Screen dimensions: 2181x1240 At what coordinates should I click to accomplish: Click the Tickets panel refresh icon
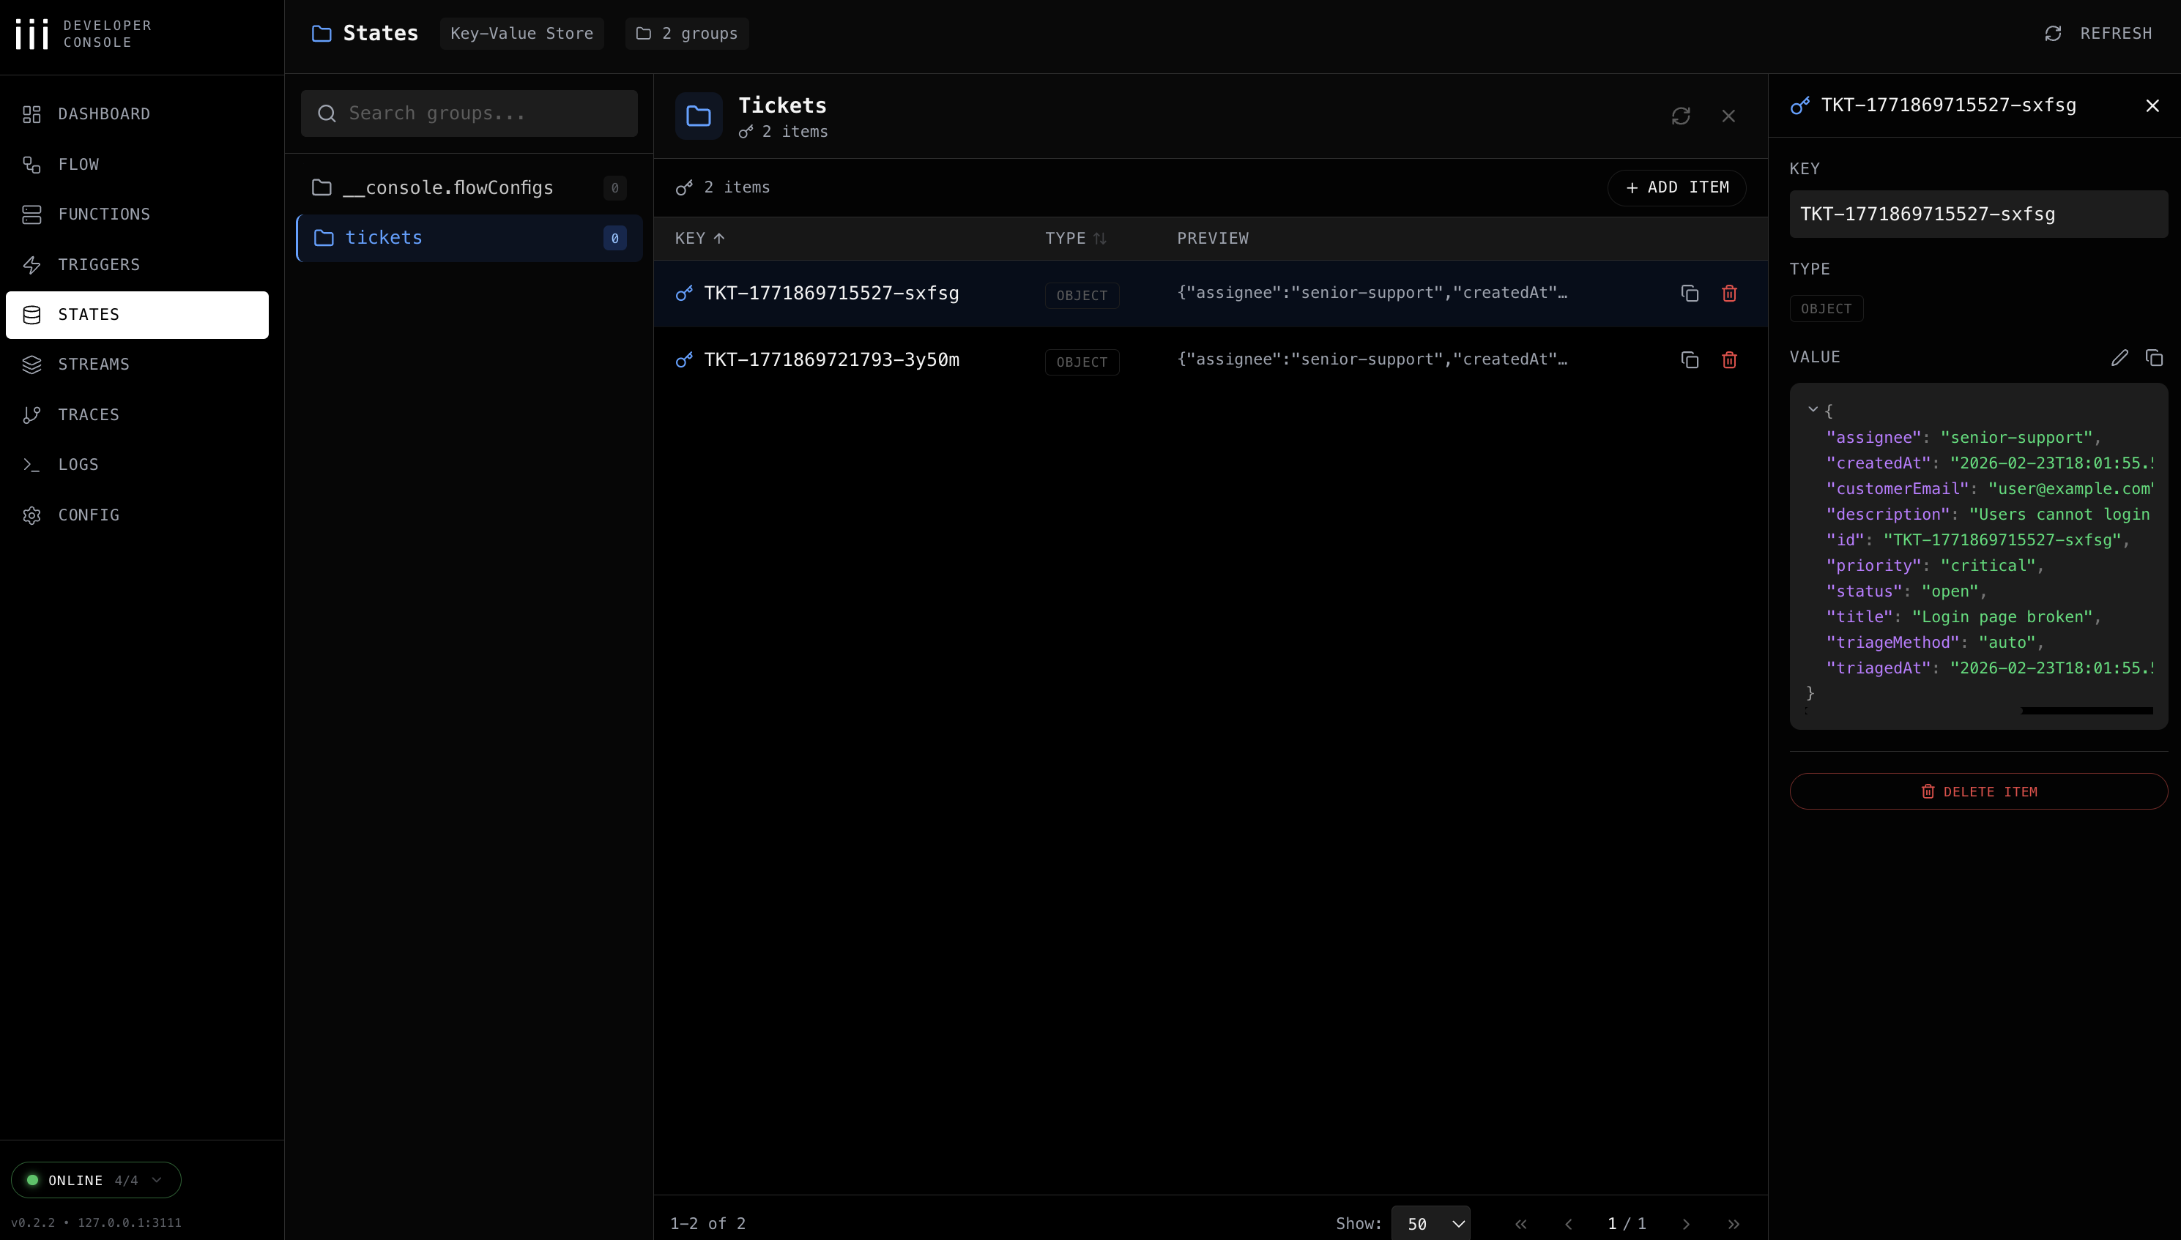click(1680, 116)
